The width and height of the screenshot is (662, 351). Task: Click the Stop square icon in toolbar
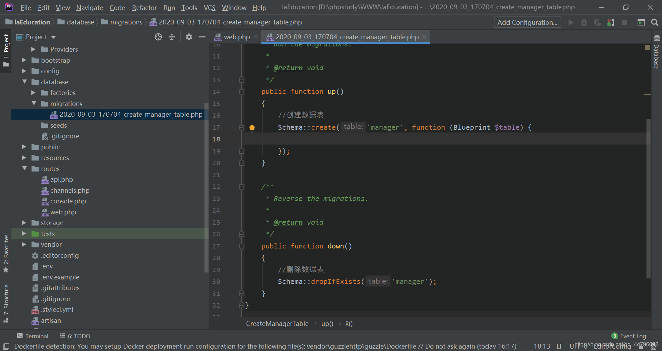(x=624, y=22)
